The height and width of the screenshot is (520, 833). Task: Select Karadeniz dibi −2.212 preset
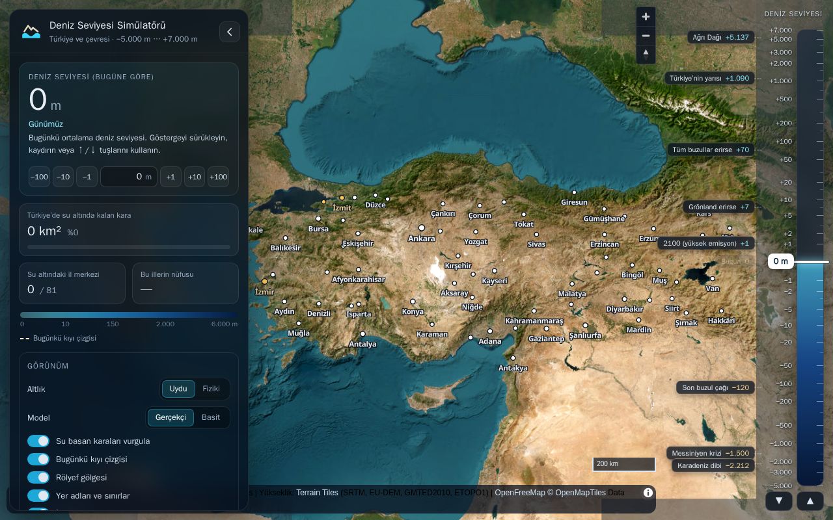713,465
